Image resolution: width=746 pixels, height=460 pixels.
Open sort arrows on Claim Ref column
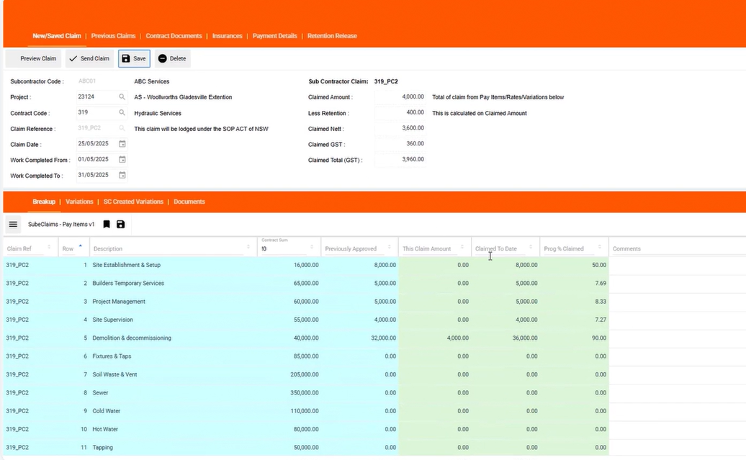tap(48, 246)
